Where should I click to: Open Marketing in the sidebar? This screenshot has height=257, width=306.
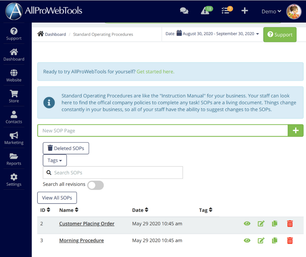(14, 138)
